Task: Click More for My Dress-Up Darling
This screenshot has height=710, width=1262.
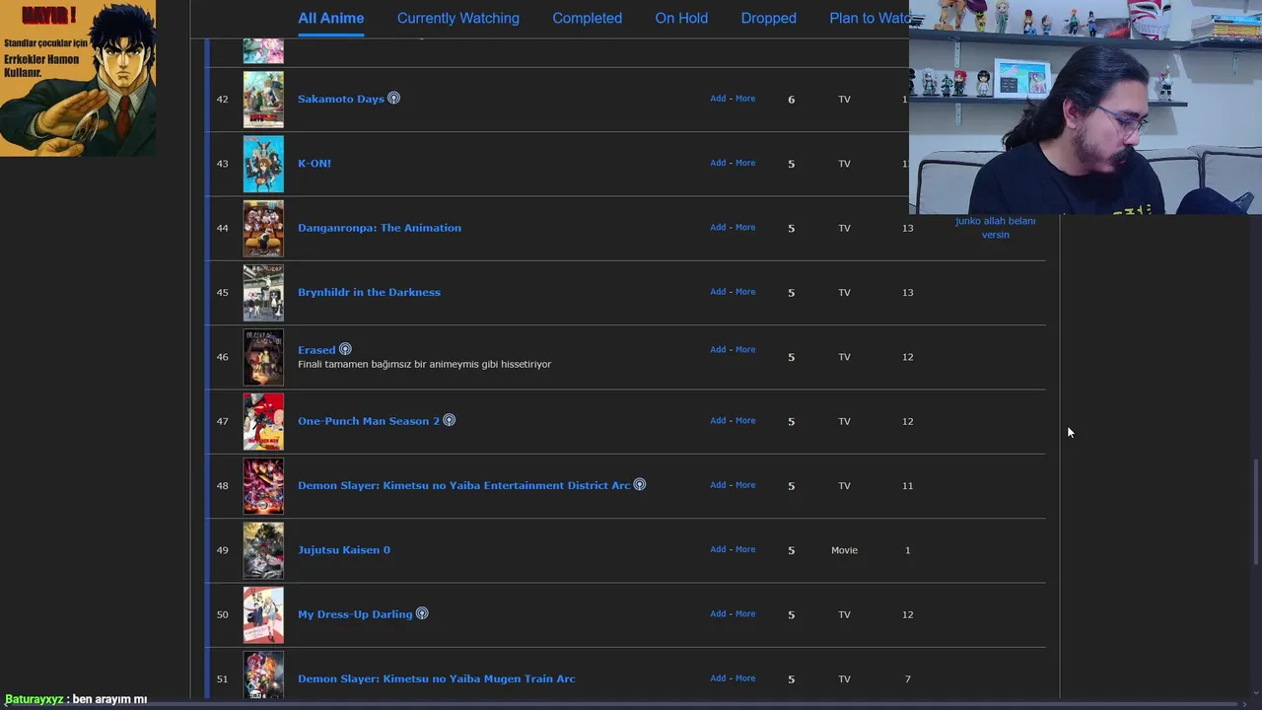Action: (745, 613)
